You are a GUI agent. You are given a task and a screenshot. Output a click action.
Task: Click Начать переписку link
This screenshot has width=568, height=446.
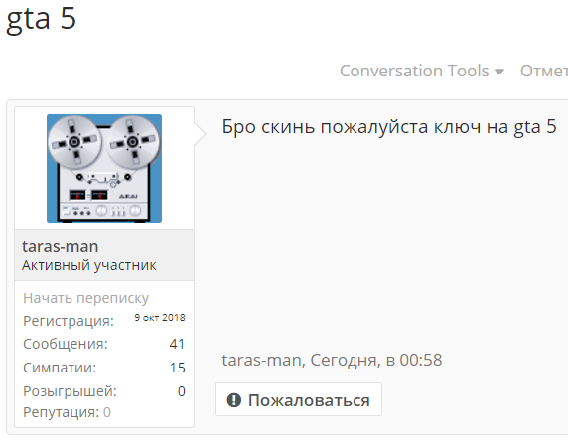(x=85, y=298)
